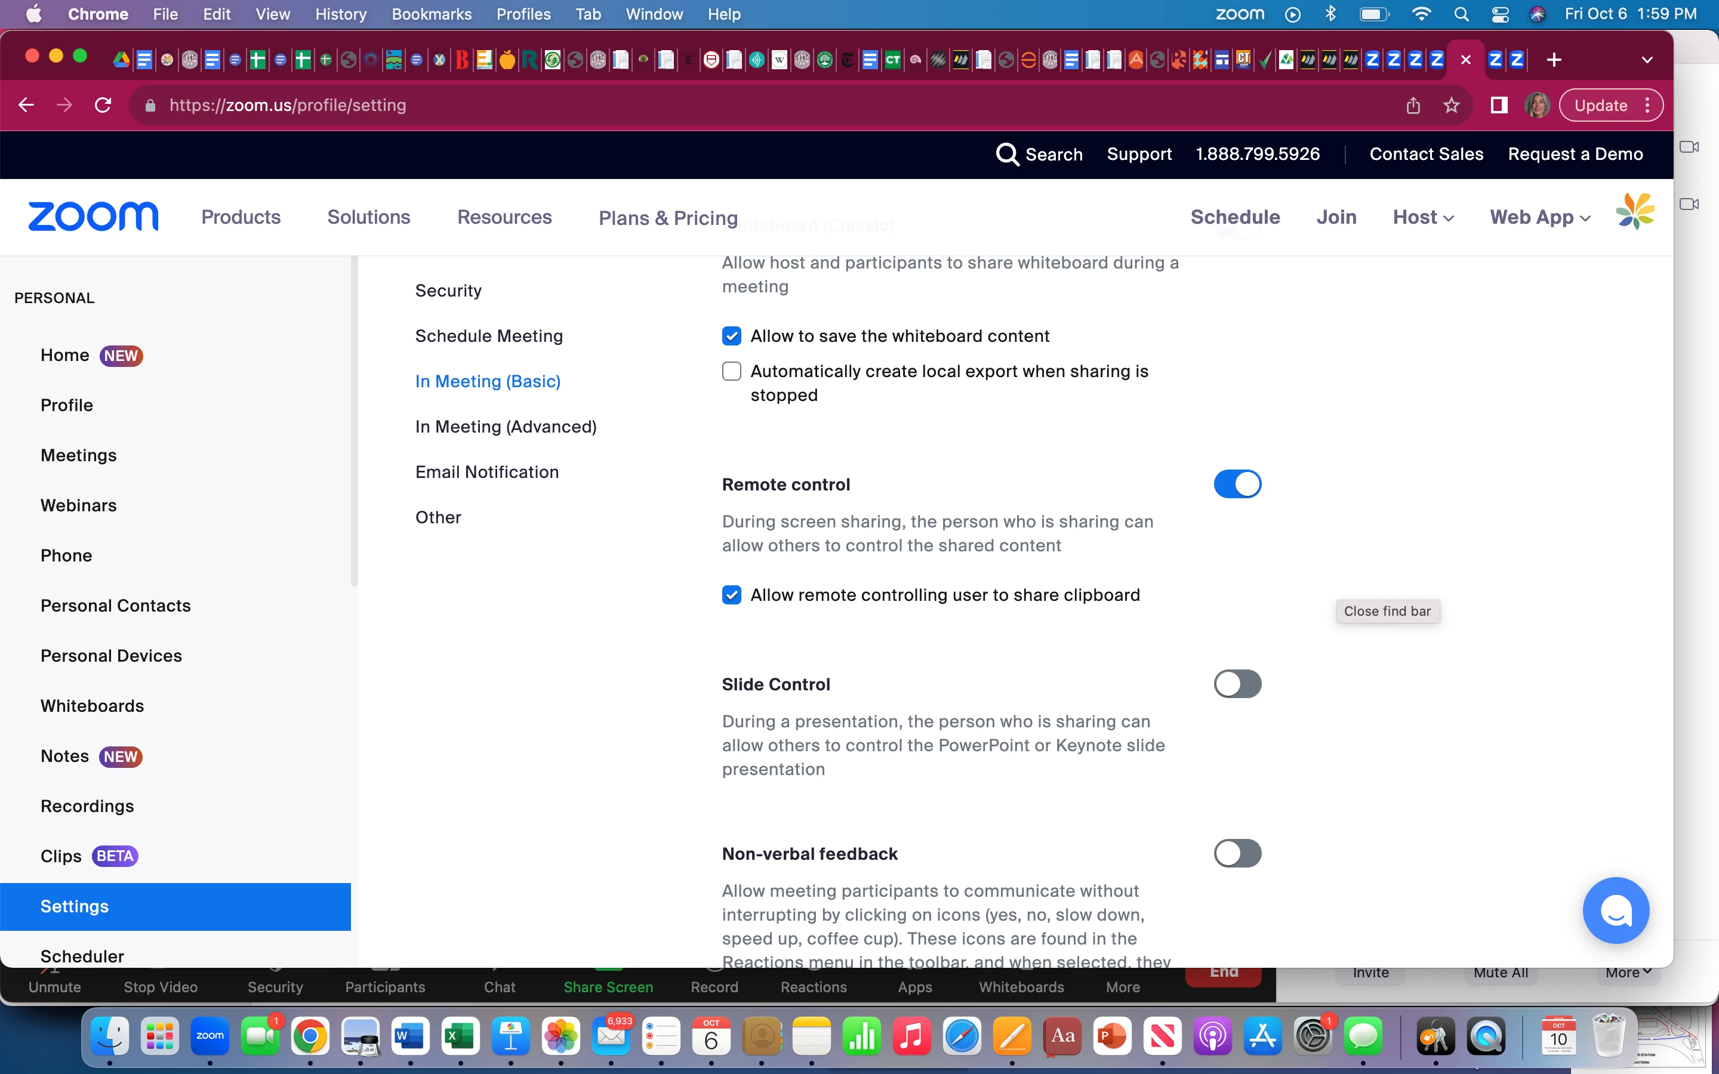Open the Bookmarks menu in menu bar
This screenshot has height=1074, width=1719.
click(x=431, y=14)
